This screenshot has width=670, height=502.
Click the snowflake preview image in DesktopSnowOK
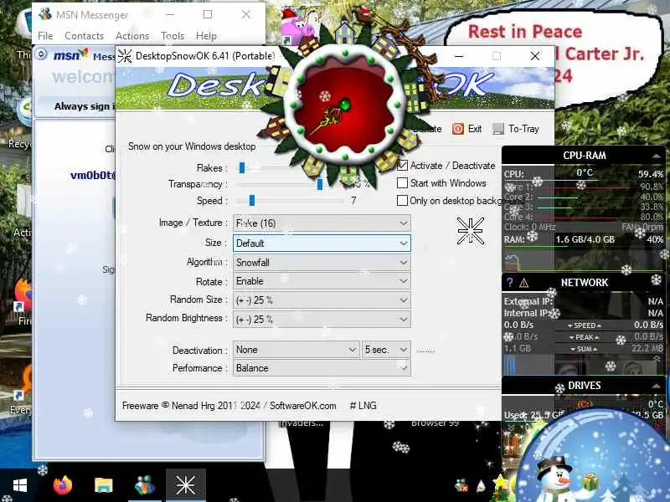click(x=470, y=231)
